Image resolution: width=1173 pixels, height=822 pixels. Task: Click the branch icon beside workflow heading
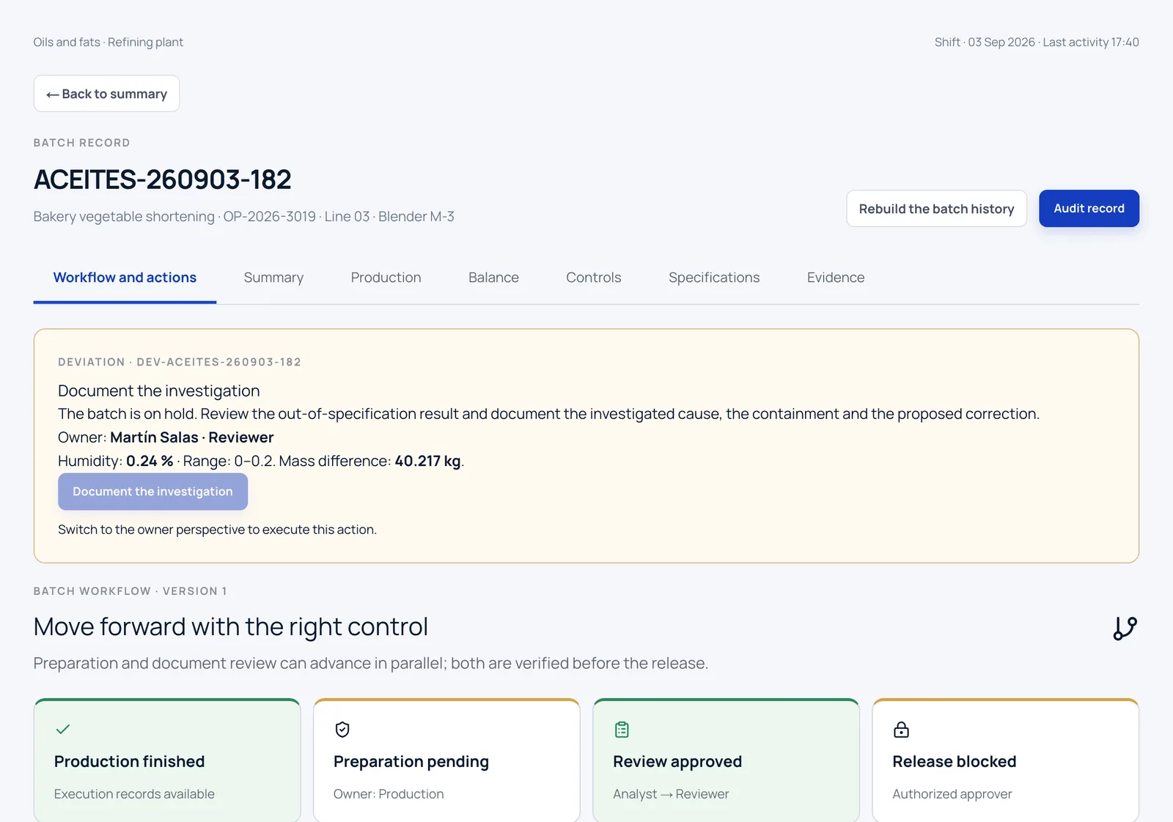coord(1125,628)
